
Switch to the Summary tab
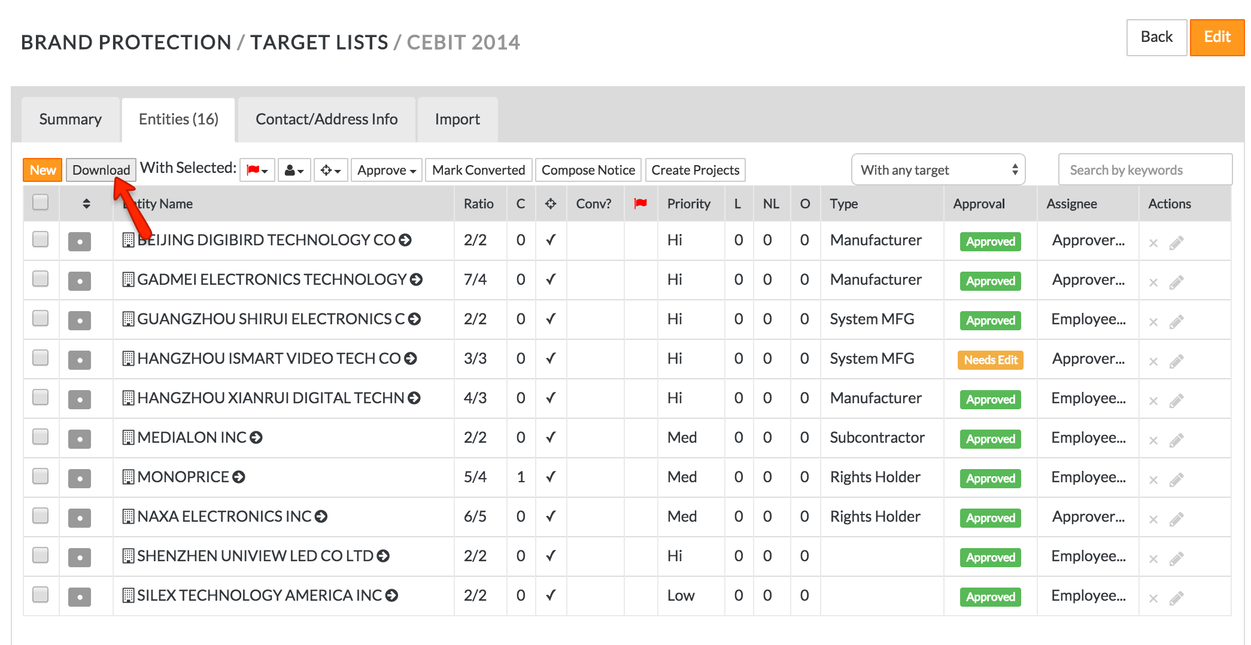point(70,119)
